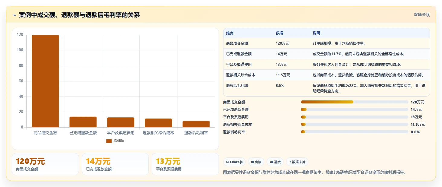Click description starting 服务费和达人佣金合计
Screen dimensions: 442x187
tap(357, 65)
